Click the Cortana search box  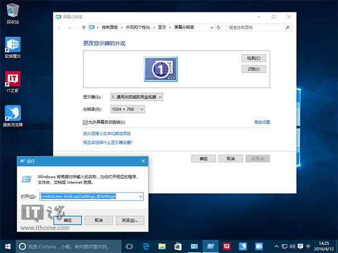(x=69, y=247)
